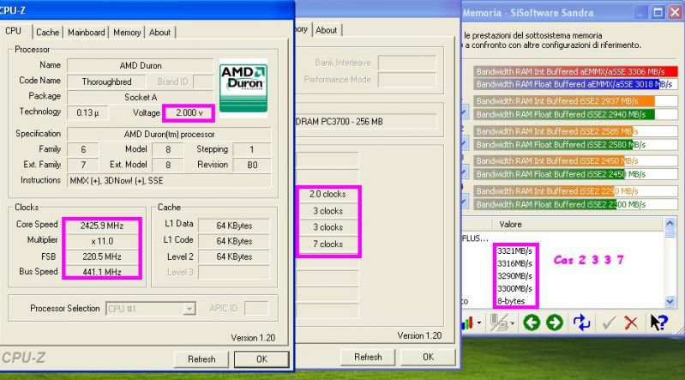Screen dimensions: 685x380
Task: Click the Int Buffered iSSE2 2450 MB/s bar
Action: tap(576, 161)
